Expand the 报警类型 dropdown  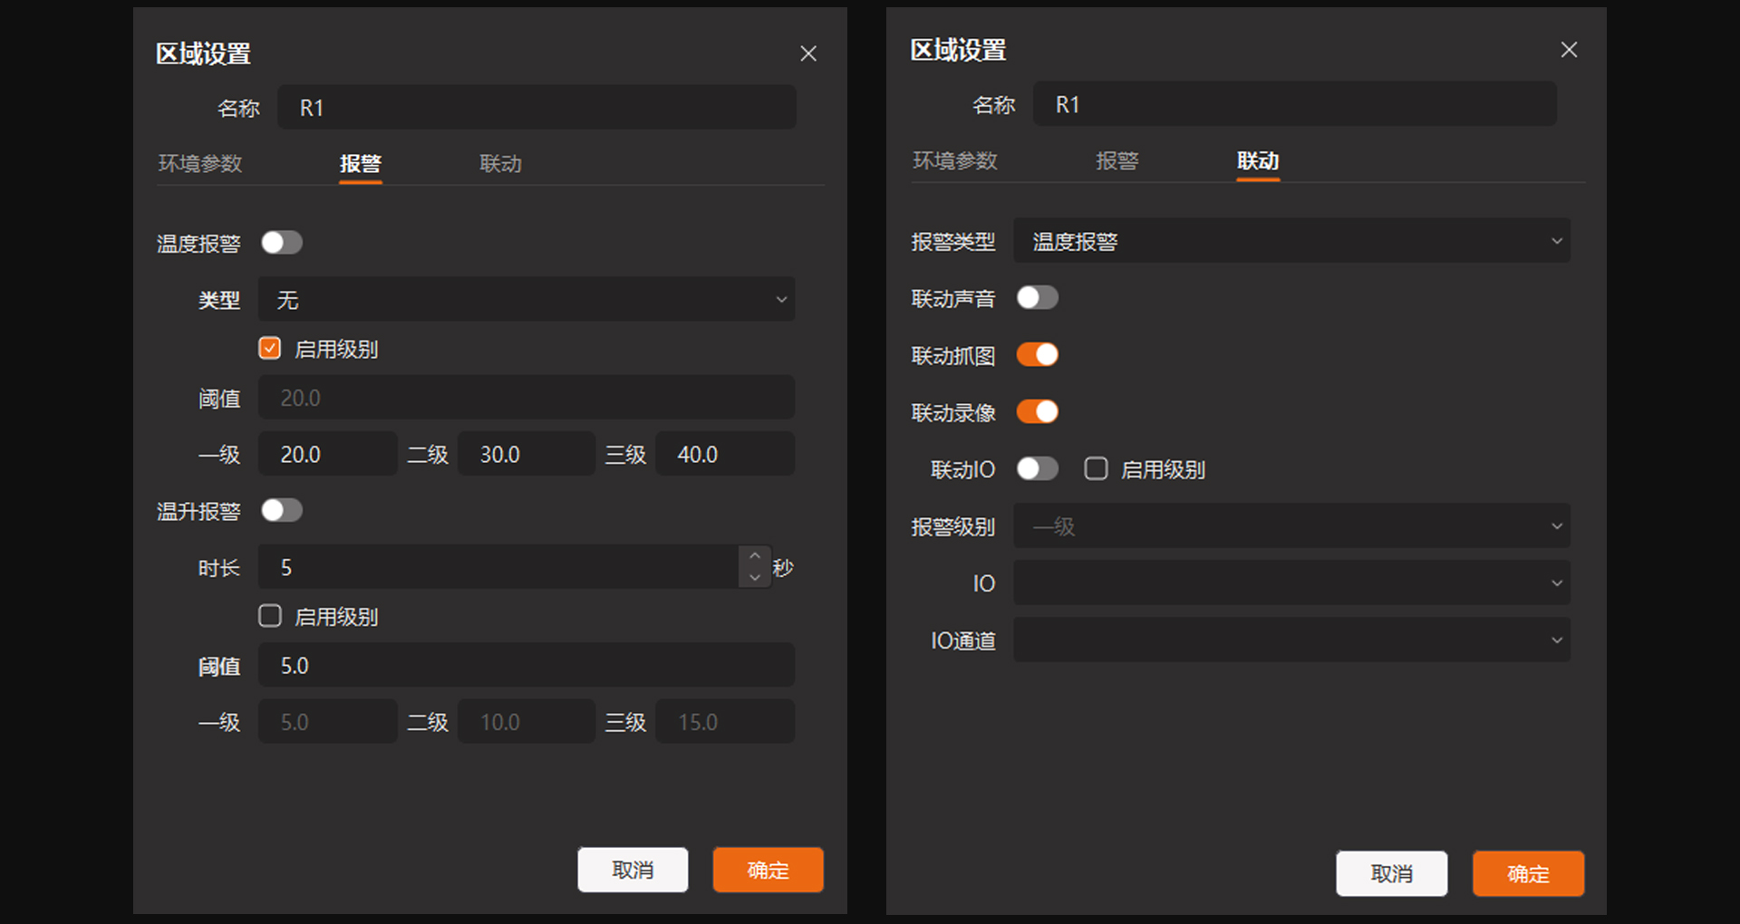coord(1290,242)
